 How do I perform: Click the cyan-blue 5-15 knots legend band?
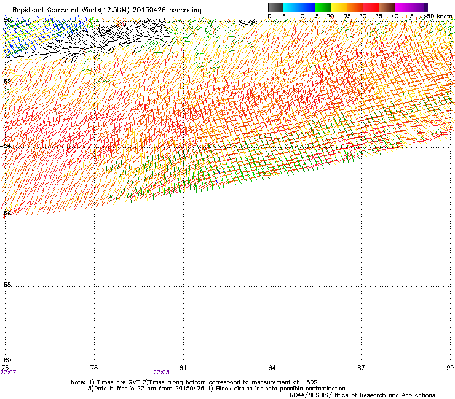[x=299, y=7]
